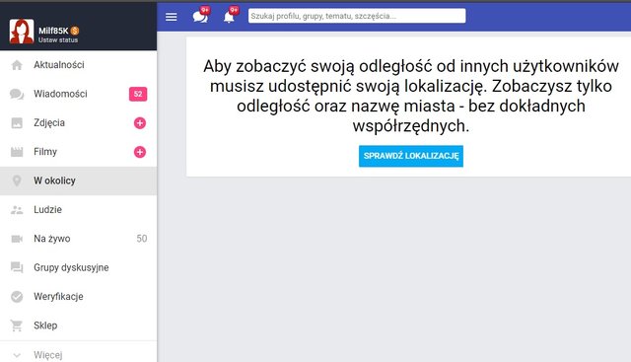
Task: Click the picture icon beside Zdjęcia
Action: [x=17, y=123]
